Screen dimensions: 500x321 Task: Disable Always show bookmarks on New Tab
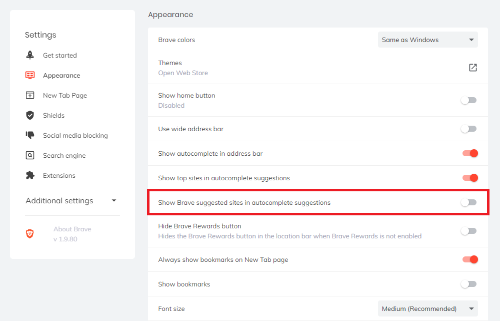[x=470, y=259]
